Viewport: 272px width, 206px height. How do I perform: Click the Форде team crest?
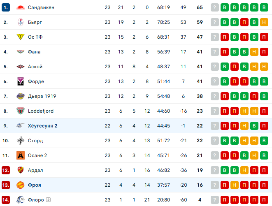tap(20, 81)
